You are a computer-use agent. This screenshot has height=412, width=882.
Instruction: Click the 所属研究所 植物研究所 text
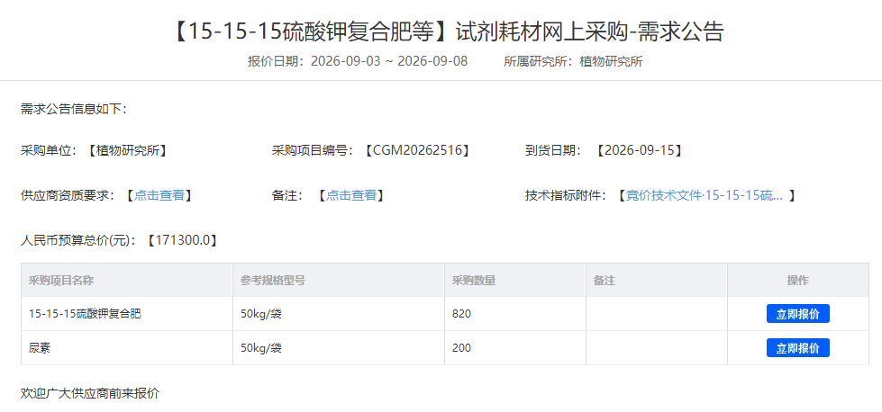pyautogui.click(x=573, y=62)
